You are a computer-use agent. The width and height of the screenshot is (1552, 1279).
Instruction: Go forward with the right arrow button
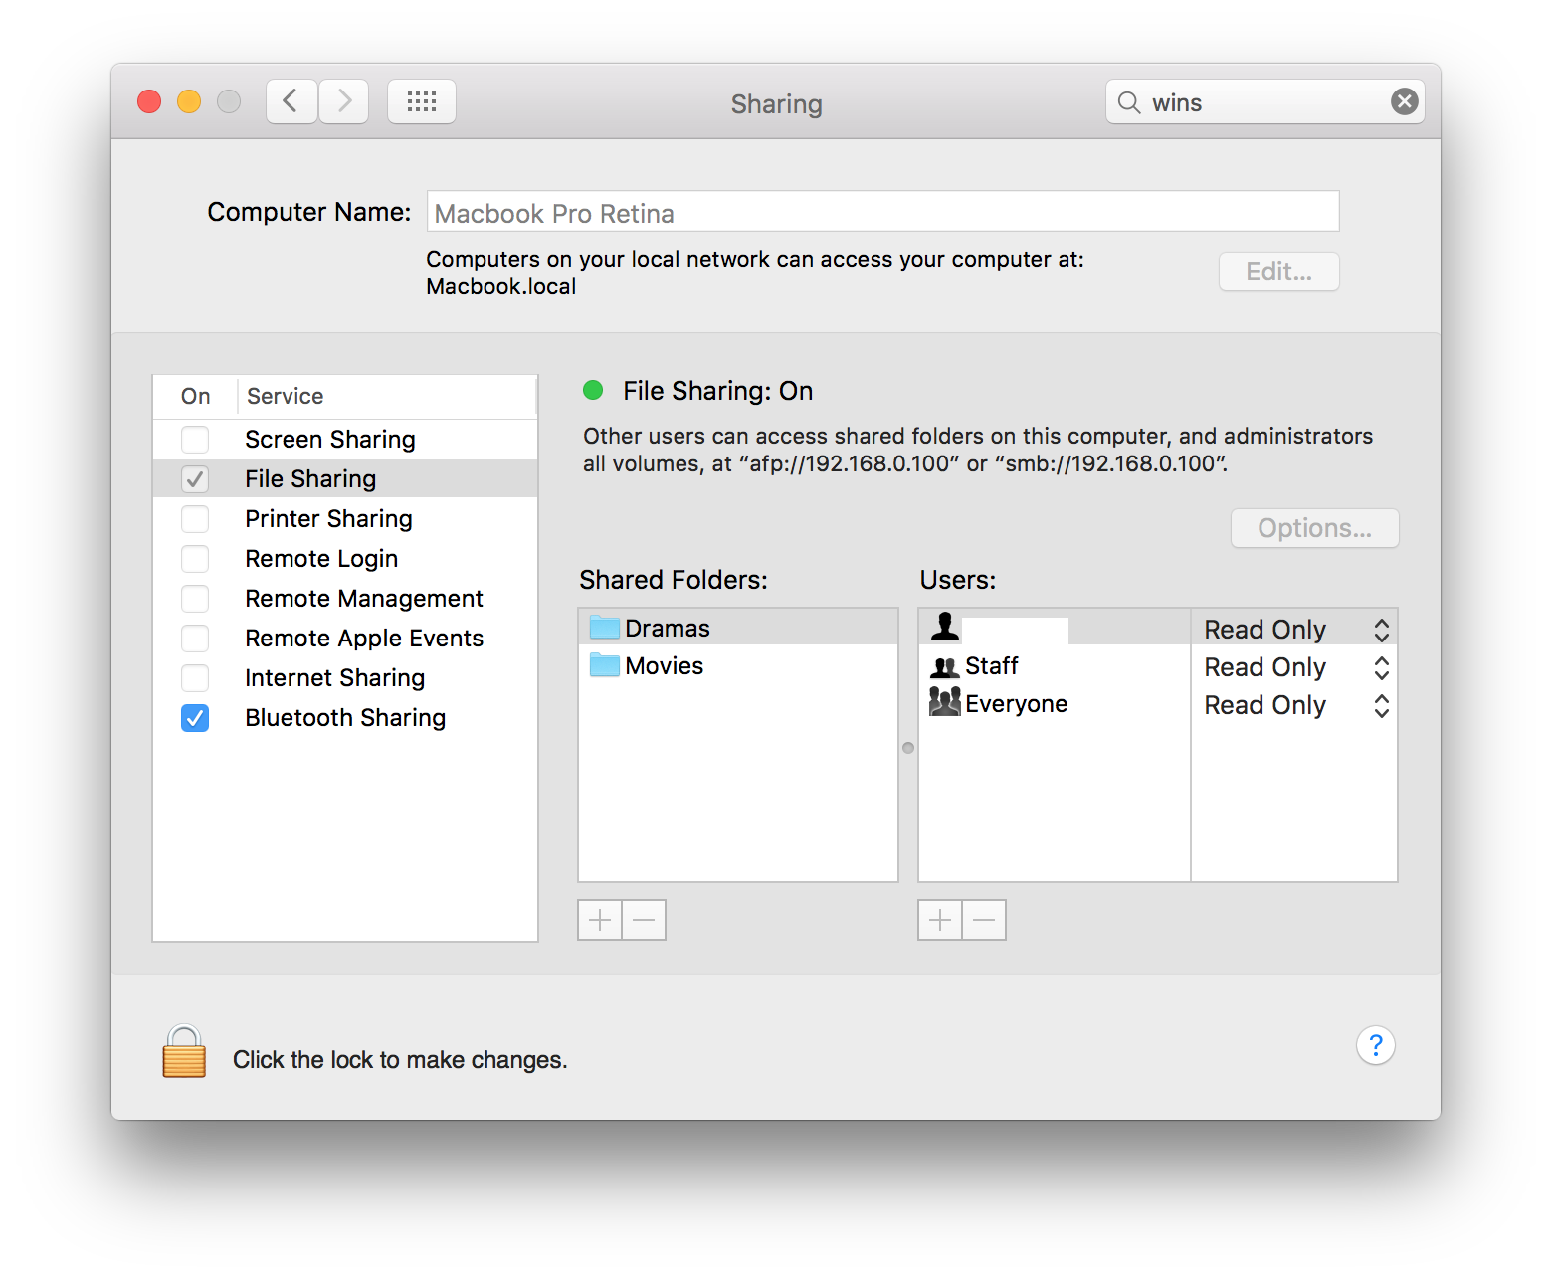pyautogui.click(x=344, y=101)
